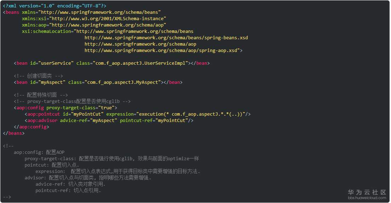Click the spring-beans.xsd schema URL
The height and width of the screenshot is (203, 391).
coord(166,37)
